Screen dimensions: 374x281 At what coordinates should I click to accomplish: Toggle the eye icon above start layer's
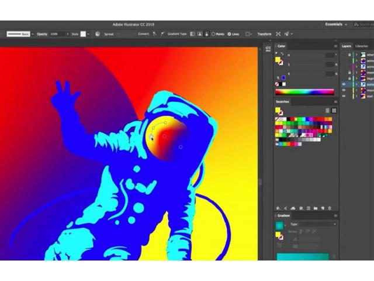[344, 90]
